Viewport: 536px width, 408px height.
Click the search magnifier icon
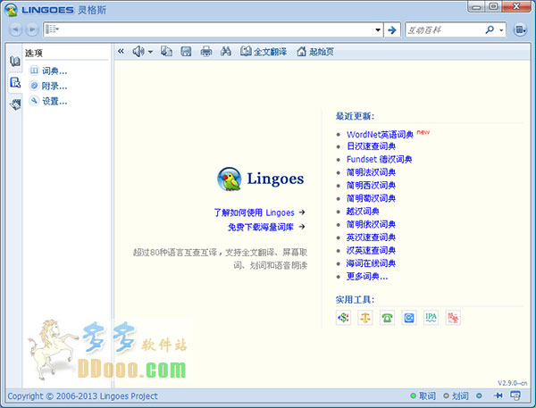[x=490, y=29]
